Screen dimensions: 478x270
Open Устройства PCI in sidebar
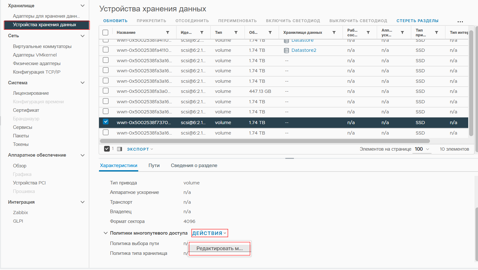click(x=29, y=183)
